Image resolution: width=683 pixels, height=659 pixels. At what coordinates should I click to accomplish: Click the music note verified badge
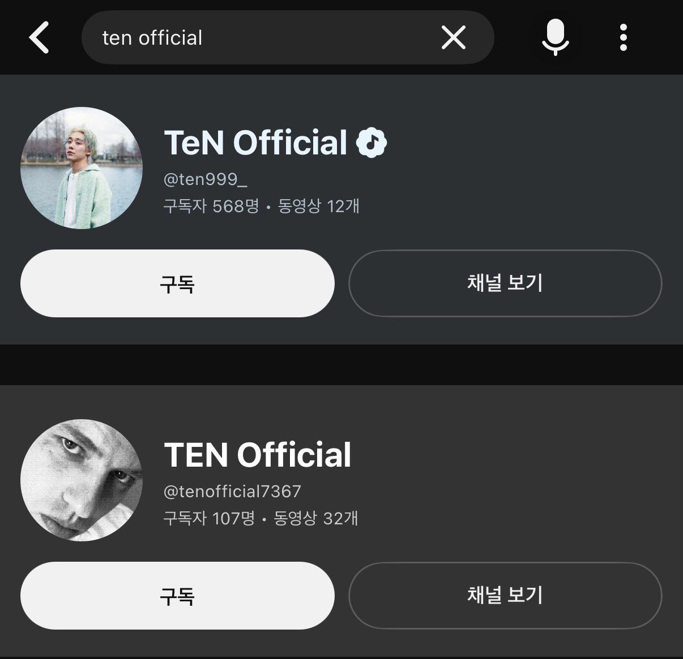tap(372, 143)
